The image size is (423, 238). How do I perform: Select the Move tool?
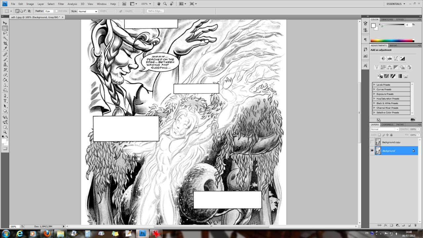[x=5, y=23]
